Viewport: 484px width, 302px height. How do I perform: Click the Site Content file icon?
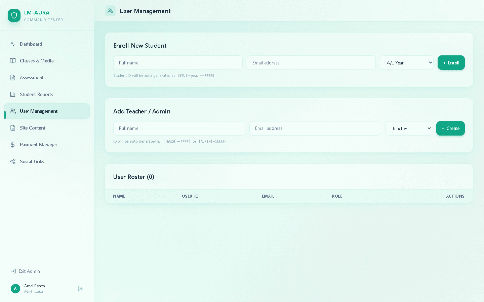13,128
